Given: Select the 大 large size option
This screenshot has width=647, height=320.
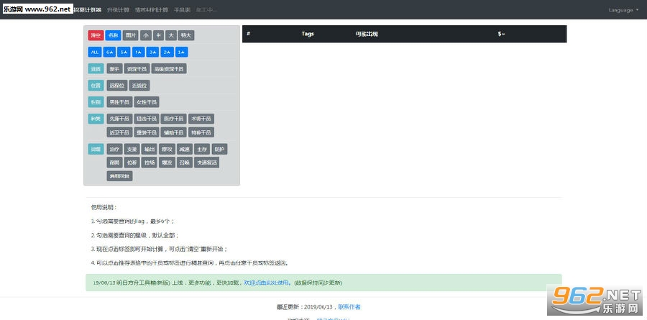Looking at the screenshot, I should coord(171,35).
